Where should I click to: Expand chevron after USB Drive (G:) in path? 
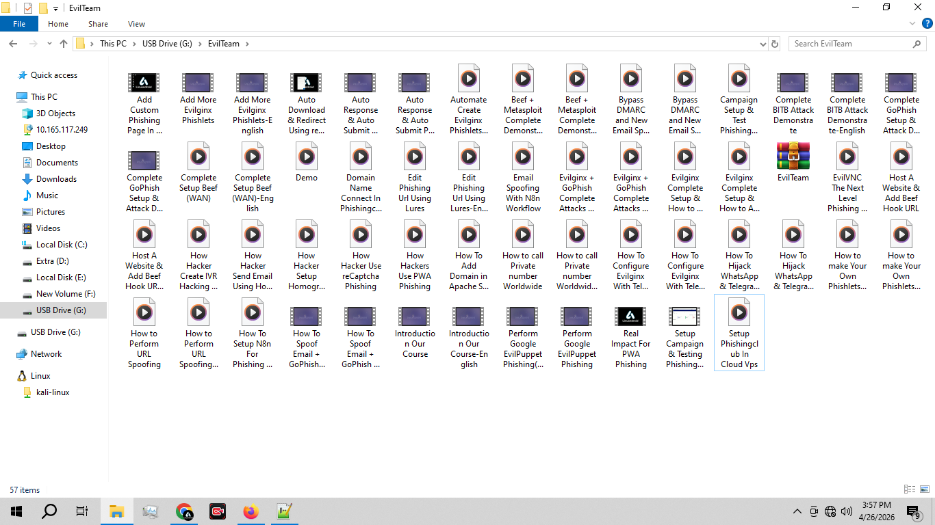tap(201, 44)
